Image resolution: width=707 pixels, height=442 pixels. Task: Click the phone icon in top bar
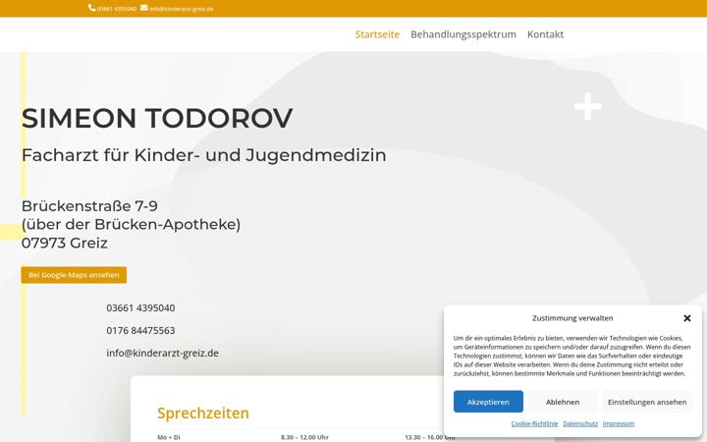point(91,8)
